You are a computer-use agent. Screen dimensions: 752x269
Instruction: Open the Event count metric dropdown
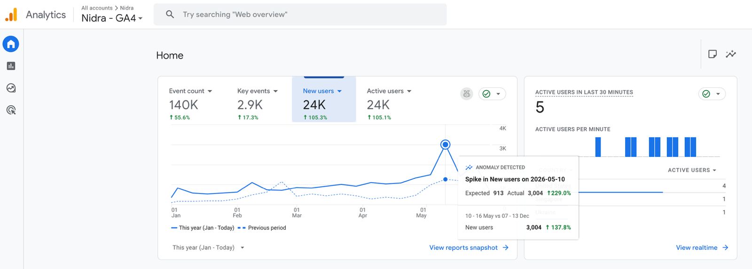point(210,91)
